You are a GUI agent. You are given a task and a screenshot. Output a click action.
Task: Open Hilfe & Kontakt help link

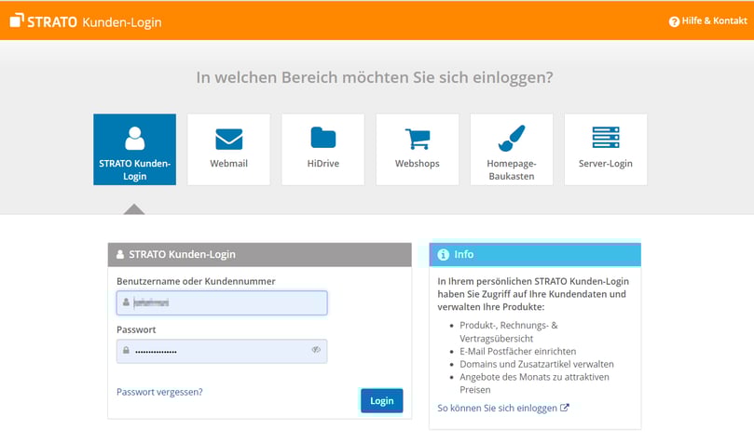coord(707,21)
